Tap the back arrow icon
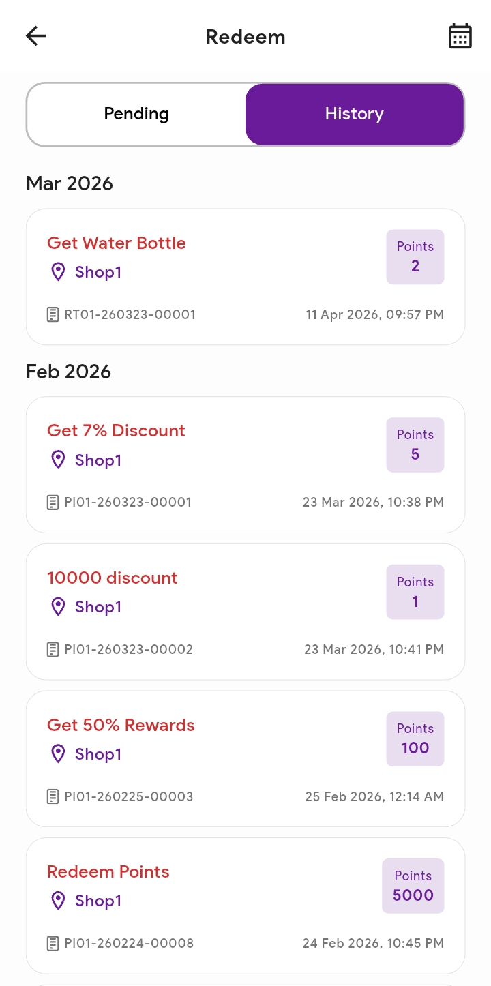Screen dimensions: 491x986 point(35,36)
